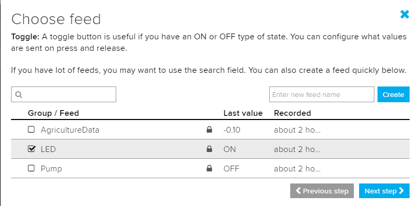Select the AgricultureData feed name
Image resolution: width=418 pixels, height=206 pixels.
70,130
